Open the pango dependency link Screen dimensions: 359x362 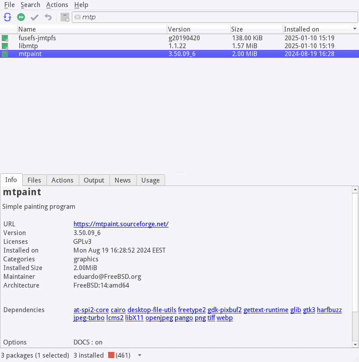[x=184, y=318]
